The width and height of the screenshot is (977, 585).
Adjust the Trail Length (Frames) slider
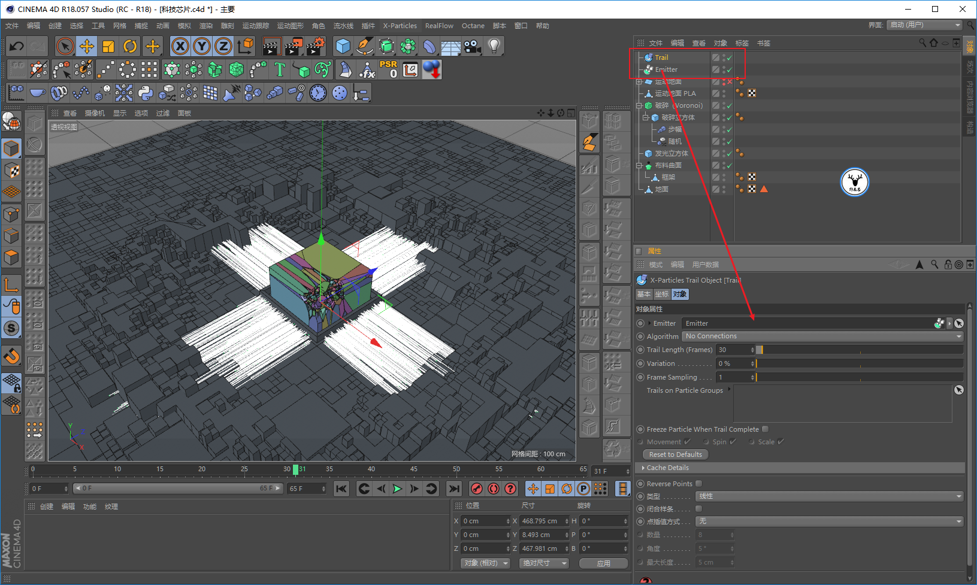pyautogui.click(x=860, y=350)
